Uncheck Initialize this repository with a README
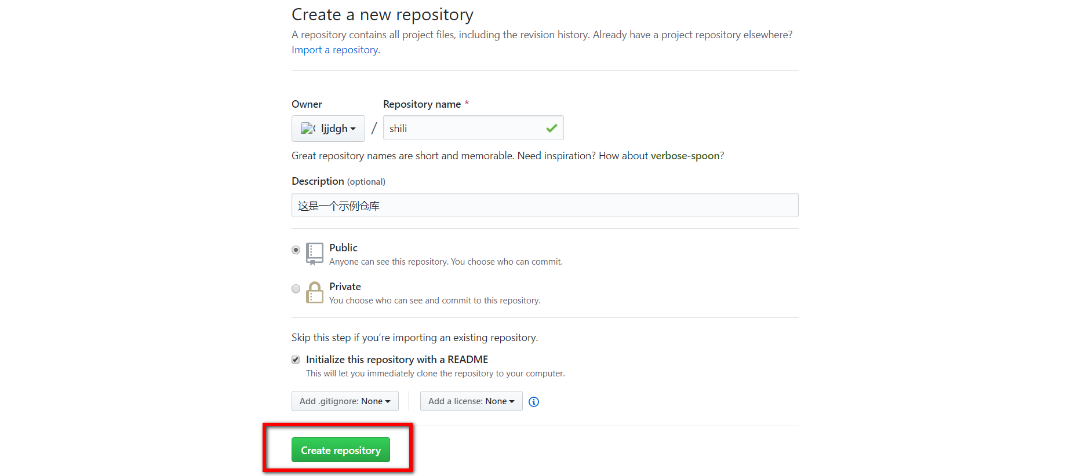Screen dimensions: 1092x476 (x=296, y=360)
